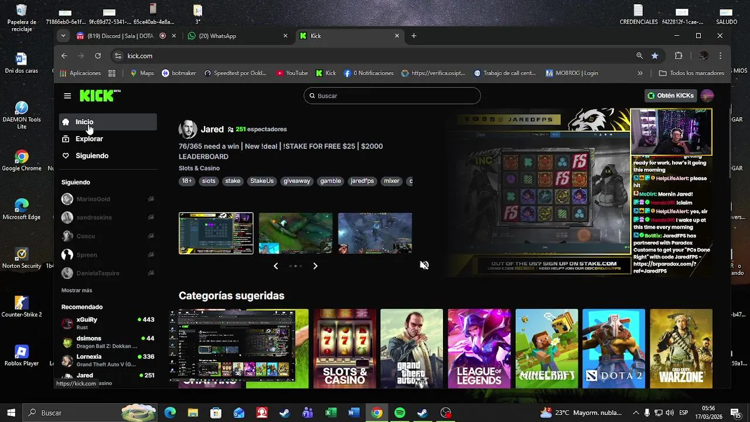
Task: Open MarinaGold followed channel
Action: click(x=108, y=199)
